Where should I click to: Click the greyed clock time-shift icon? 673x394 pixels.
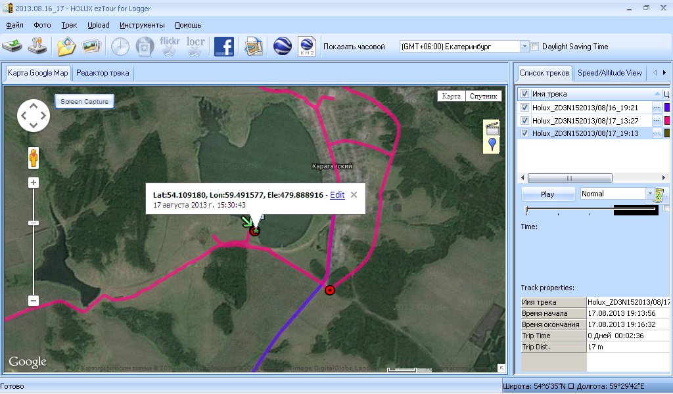click(x=120, y=47)
